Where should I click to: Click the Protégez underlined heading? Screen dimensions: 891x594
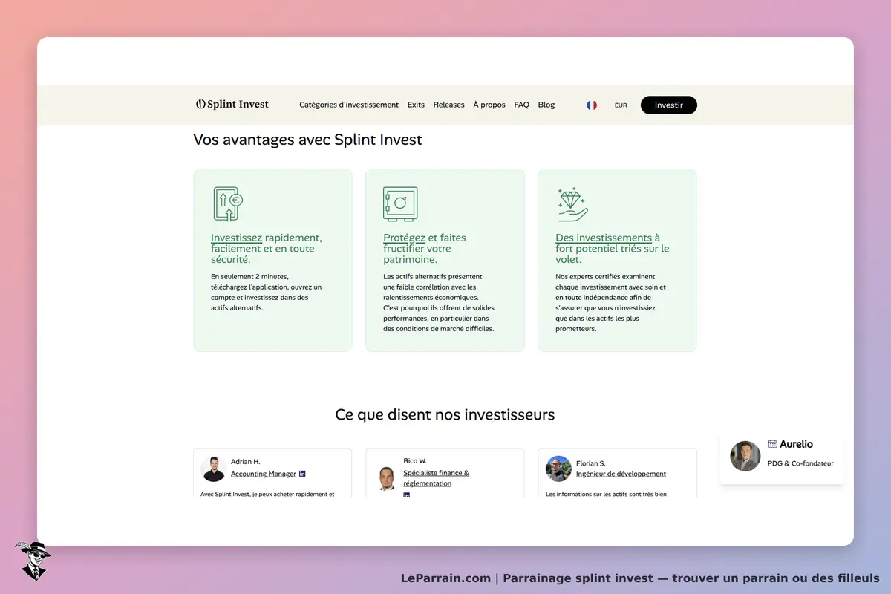click(404, 238)
